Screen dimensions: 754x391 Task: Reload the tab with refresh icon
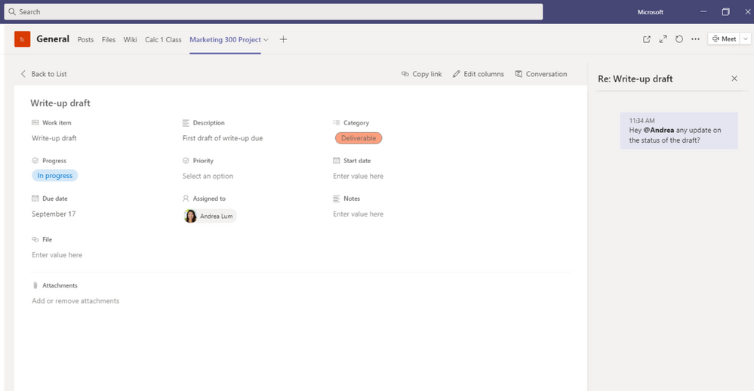(x=679, y=39)
